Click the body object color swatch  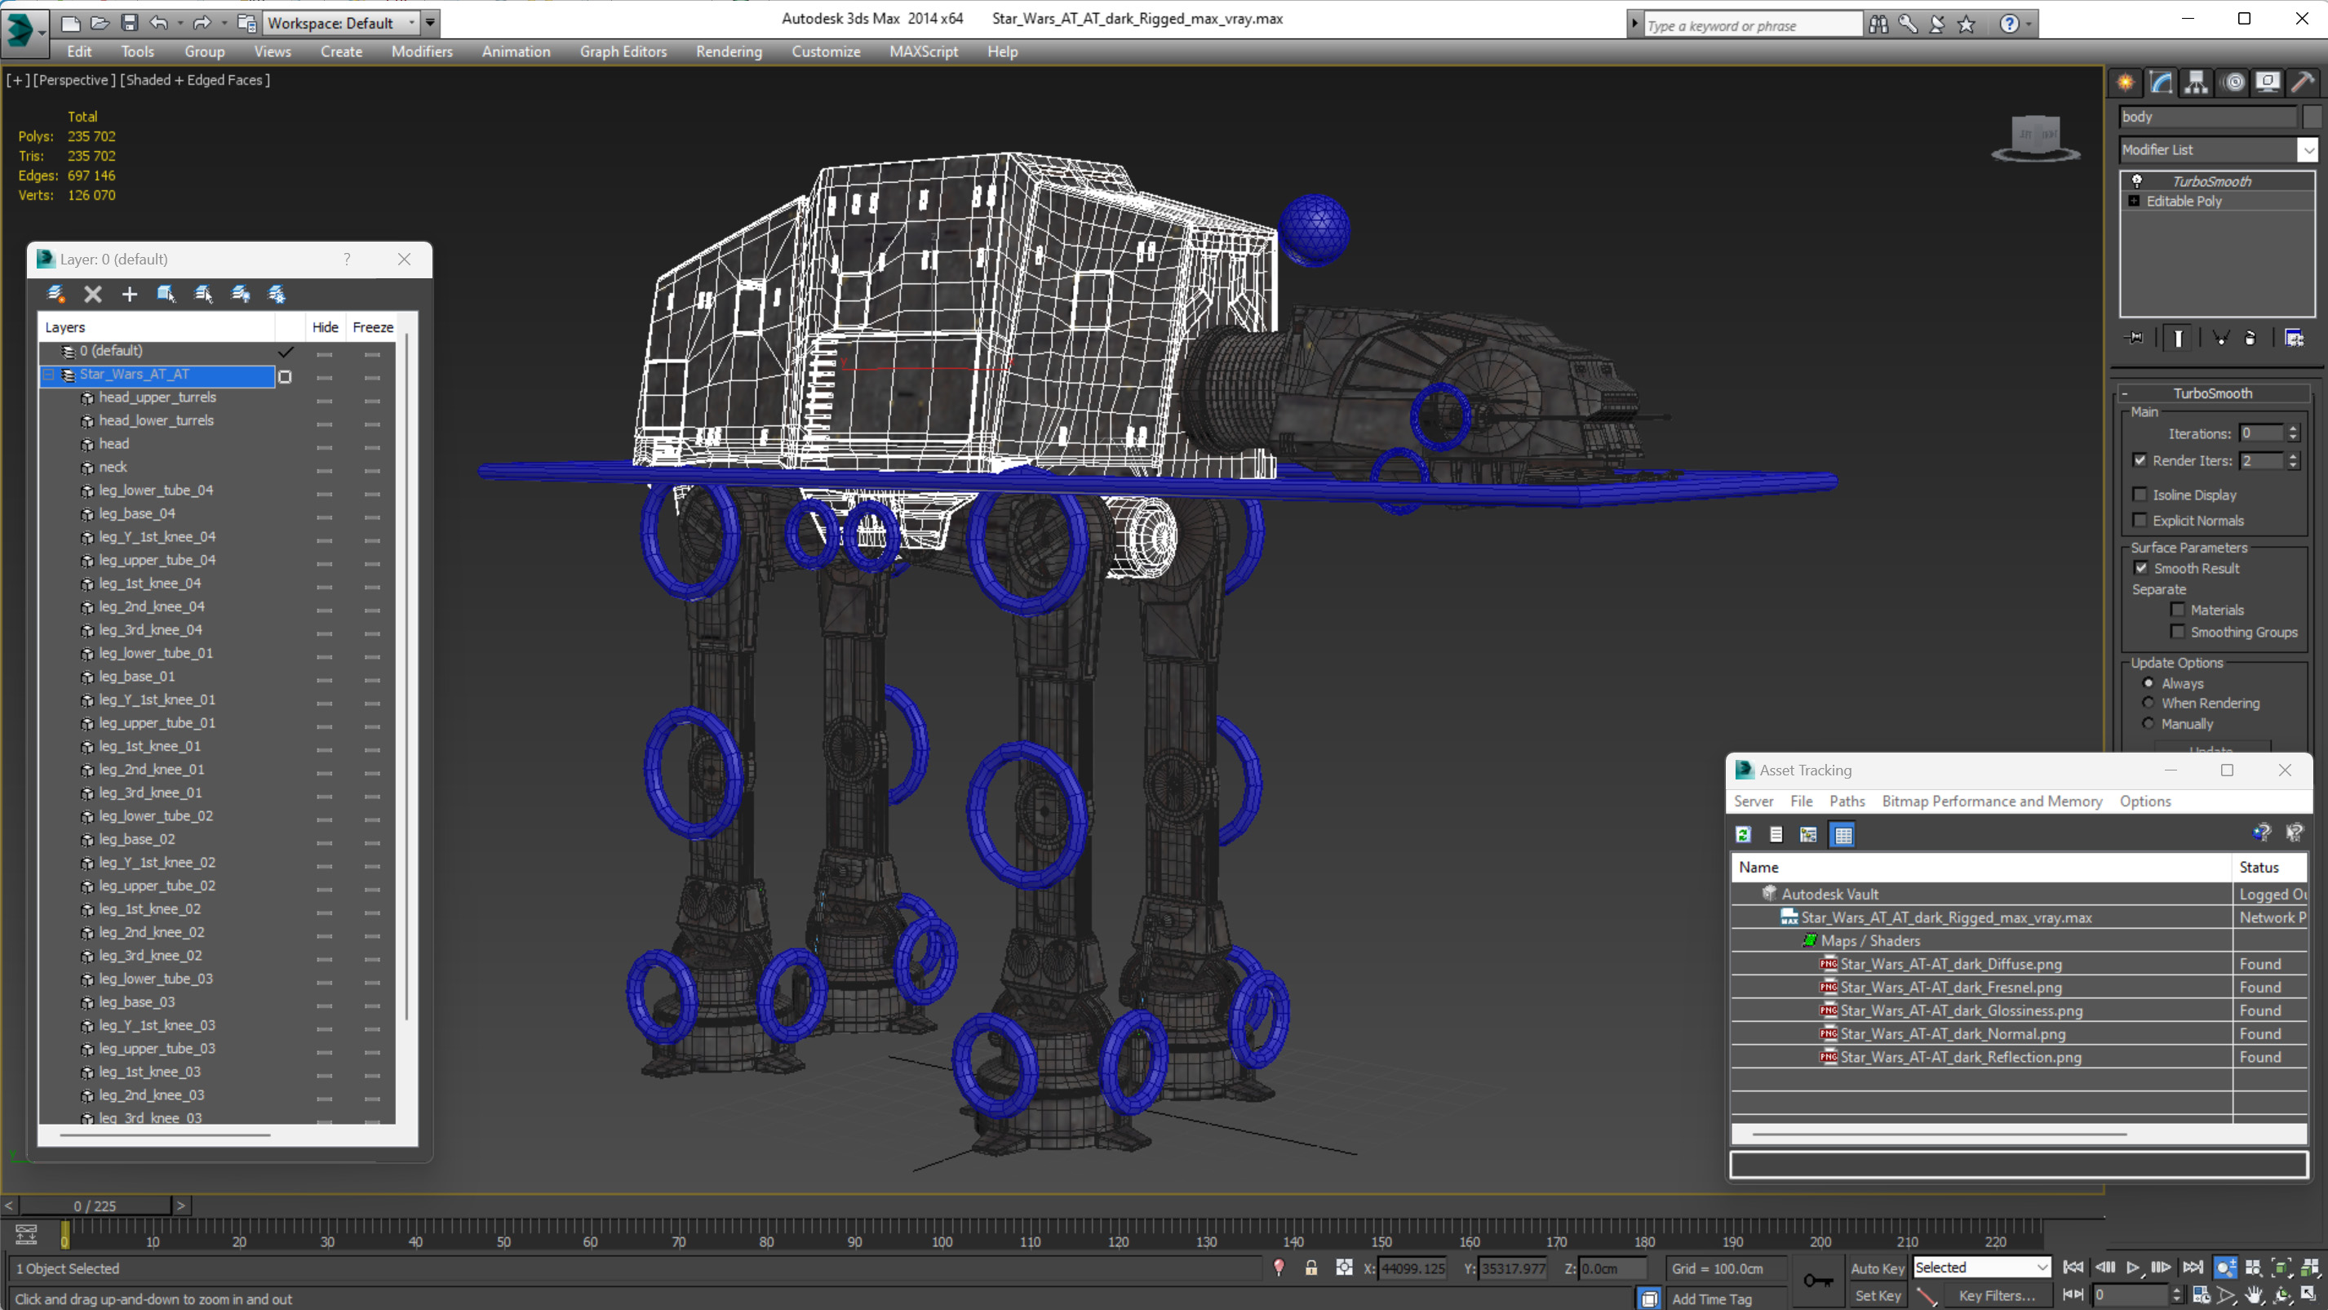(2312, 117)
